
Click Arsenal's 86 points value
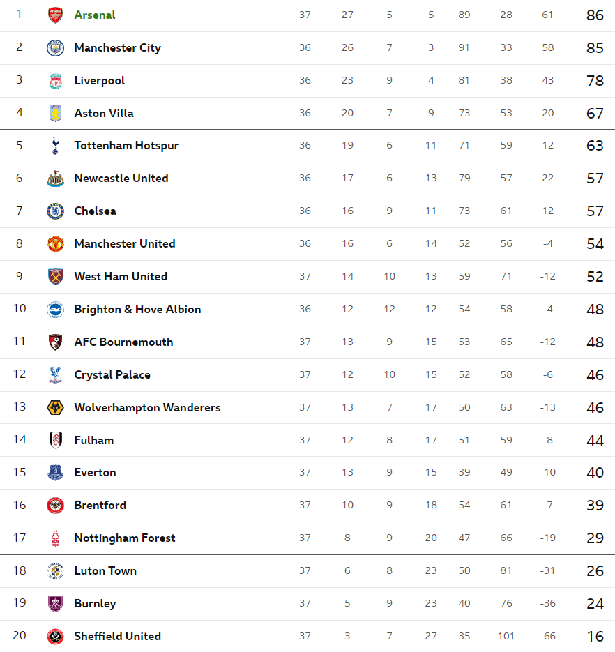point(595,15)
